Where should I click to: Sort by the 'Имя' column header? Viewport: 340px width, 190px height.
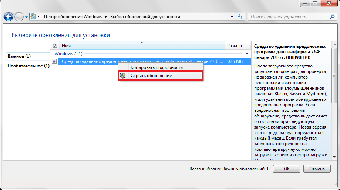[142, 46]
